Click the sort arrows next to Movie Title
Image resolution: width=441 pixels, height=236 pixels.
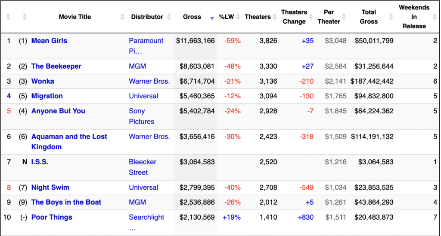click(x=122, y=17)
